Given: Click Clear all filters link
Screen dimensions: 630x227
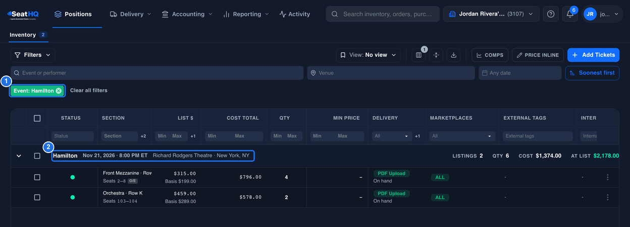Looking at the screenshot, I should (x=89, y=91).
